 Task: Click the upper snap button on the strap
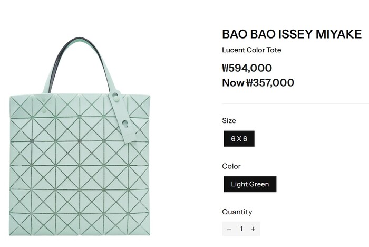click(116, 97)
